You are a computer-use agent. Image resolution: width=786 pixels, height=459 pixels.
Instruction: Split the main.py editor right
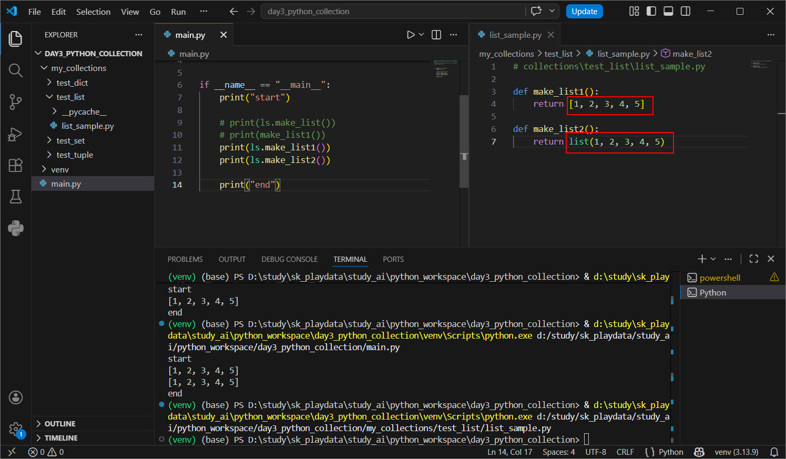point(436,35)
